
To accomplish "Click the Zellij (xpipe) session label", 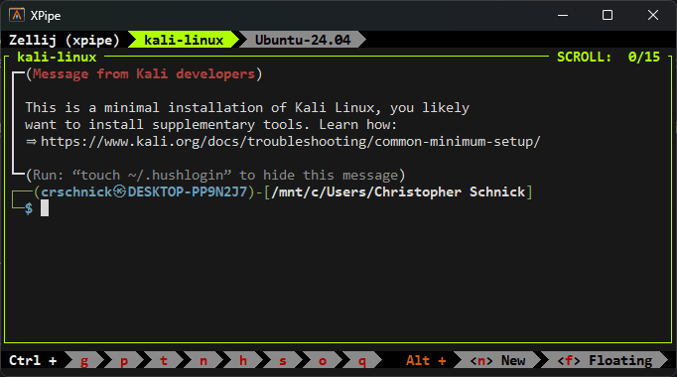I will 65,40.
